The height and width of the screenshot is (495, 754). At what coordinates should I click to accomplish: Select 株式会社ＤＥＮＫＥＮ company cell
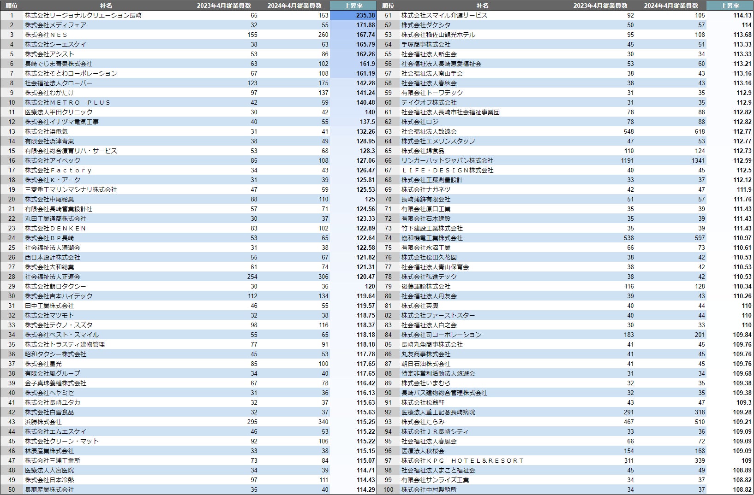tap(55, 228)
